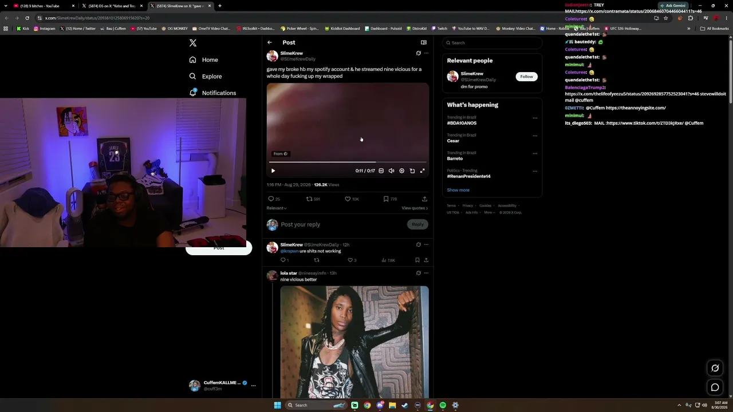Click the Post your reply field
Viewport: 733px width, 412px height.
tap(342, 224)
